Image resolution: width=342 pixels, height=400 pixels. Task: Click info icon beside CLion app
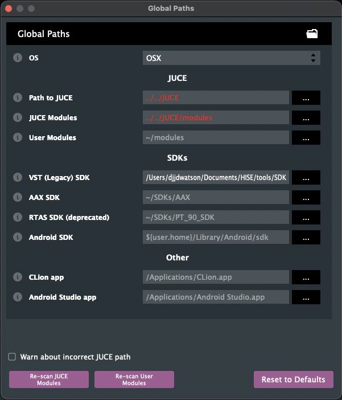pyautogui.click(x=17, y=277)
